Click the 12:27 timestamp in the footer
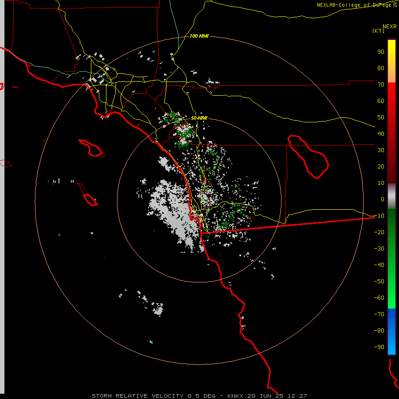This screenshot has height=399, width=399. tap(297, 396)
